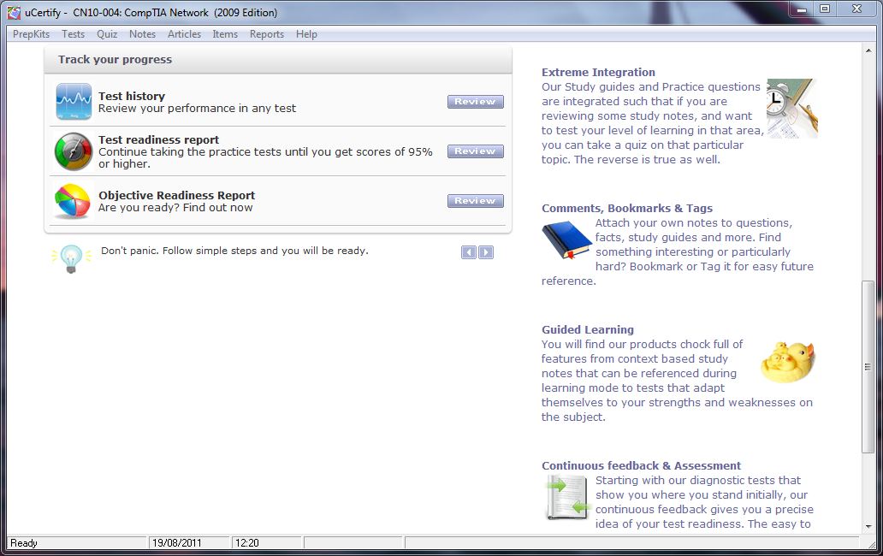The height and width of the screenshot is (556, 883).
Task: Click the 'Don't panic' tip text
Action: point(234,251)
